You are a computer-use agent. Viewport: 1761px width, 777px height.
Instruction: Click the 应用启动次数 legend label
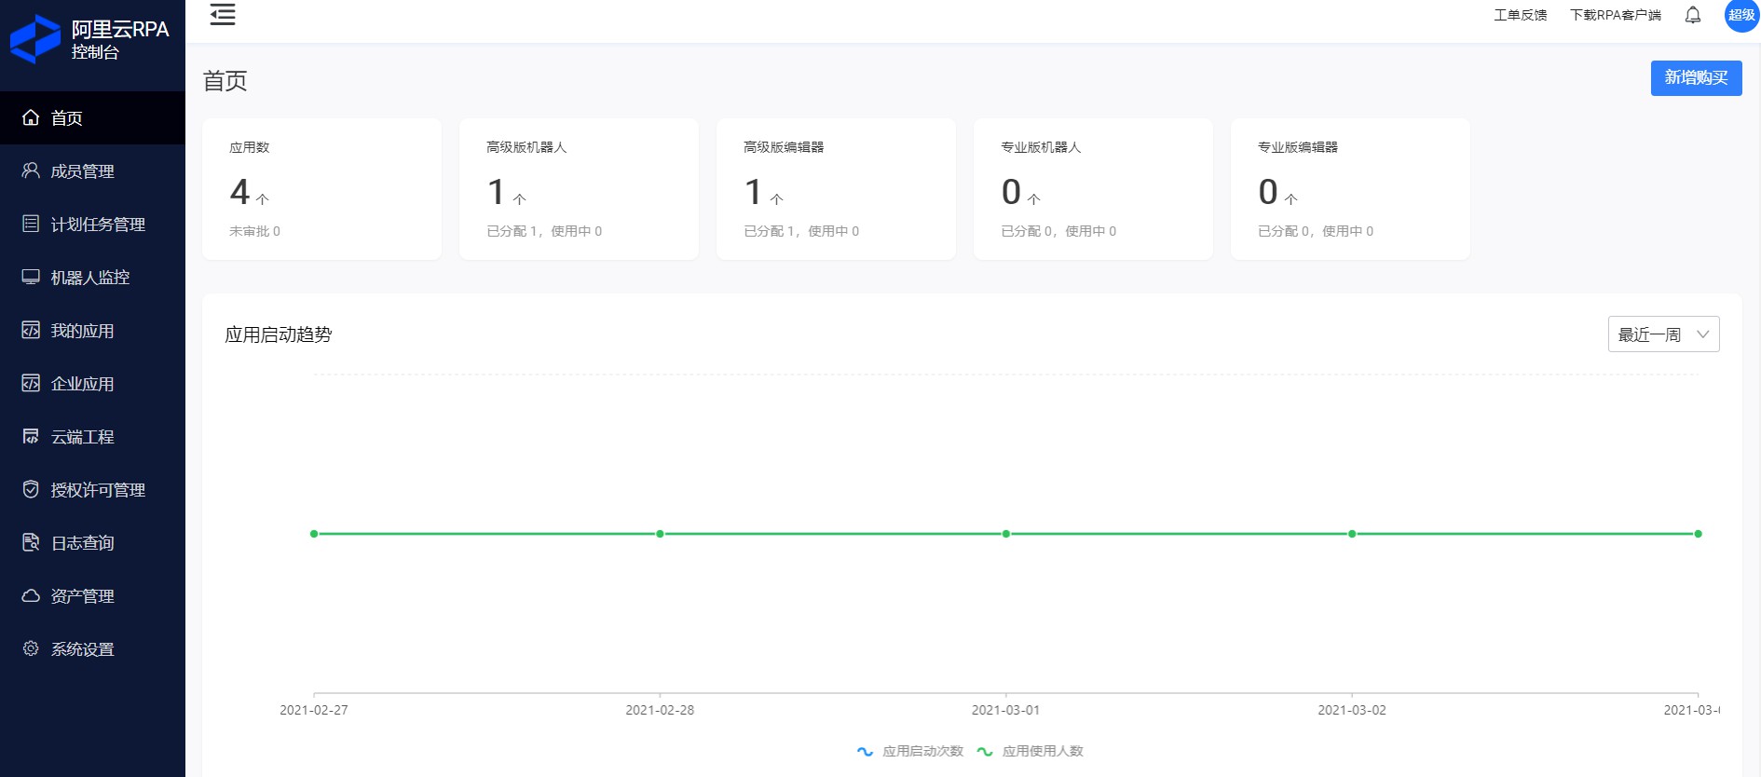[x=922, y=751]
